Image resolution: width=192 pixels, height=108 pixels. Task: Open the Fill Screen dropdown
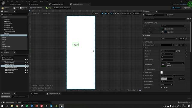136,13
